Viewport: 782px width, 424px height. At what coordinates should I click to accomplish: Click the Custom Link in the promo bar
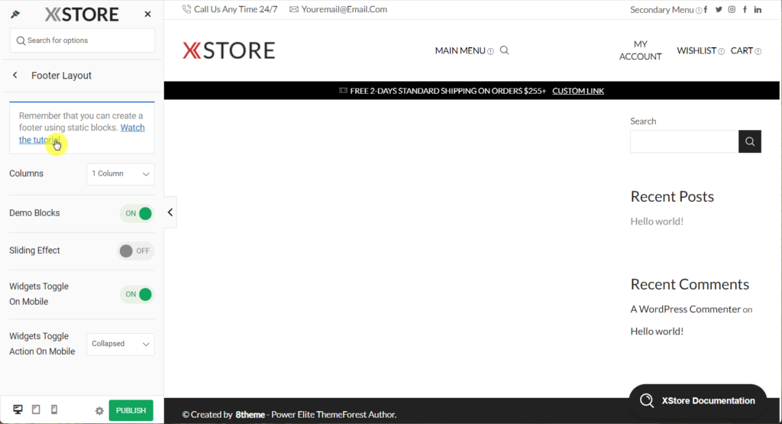(x=578, y=91)
